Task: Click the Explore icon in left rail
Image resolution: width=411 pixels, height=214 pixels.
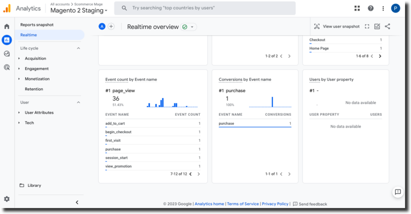Action: [7, 54]
